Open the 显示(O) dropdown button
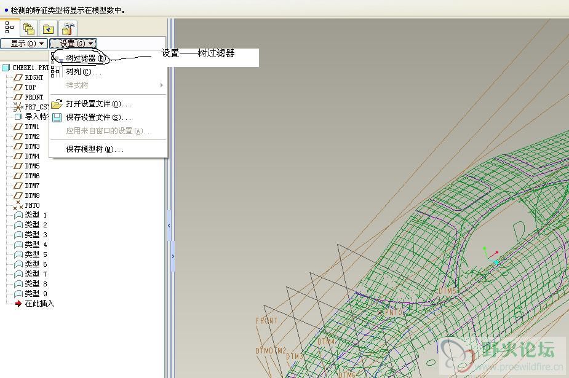 click(25, 44)
